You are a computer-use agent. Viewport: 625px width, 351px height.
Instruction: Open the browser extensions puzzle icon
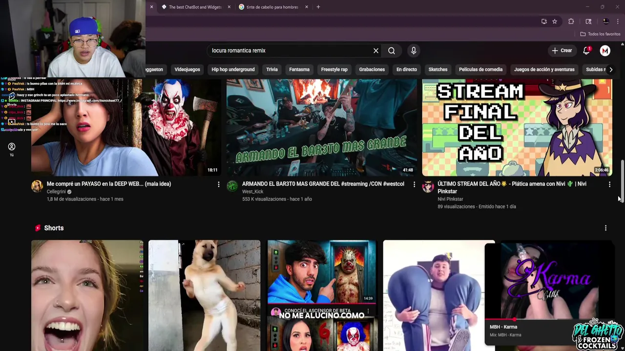[x=571, y=21]
